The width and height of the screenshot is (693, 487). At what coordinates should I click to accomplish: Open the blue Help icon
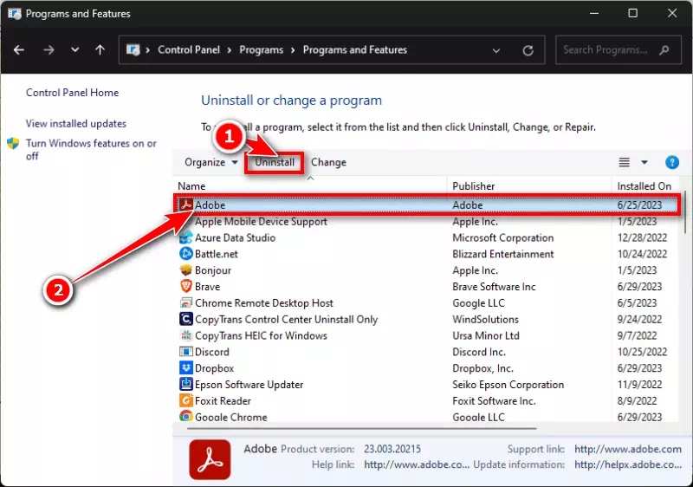pos(672,162)
